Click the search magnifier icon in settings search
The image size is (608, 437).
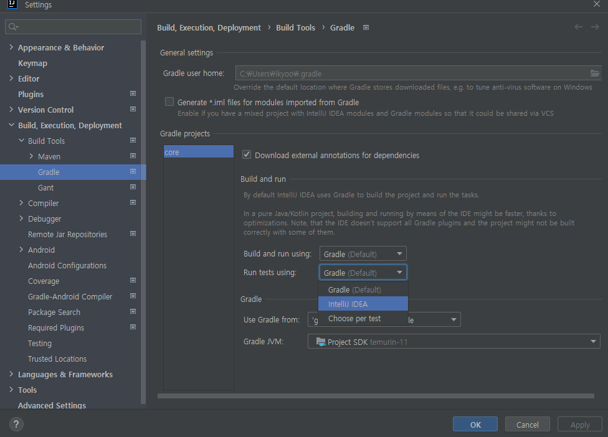13,27
